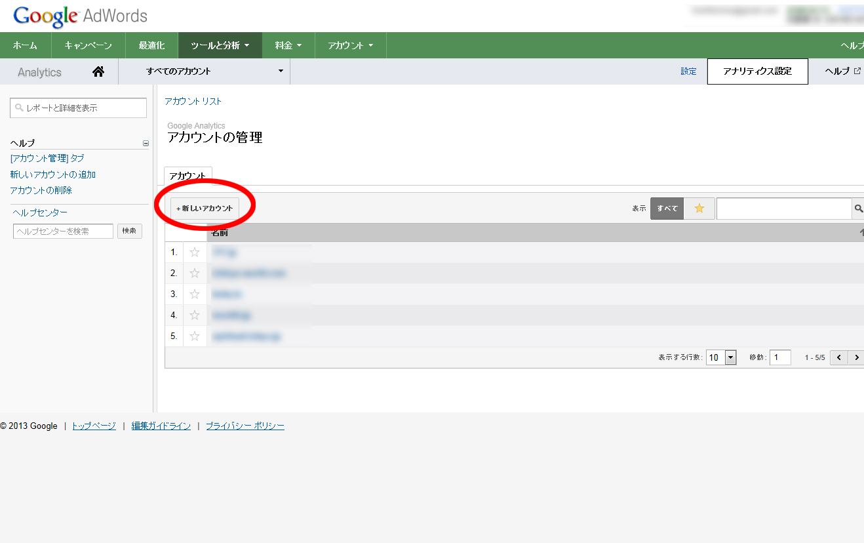This screenshot has width=864, height=543.
Task: Focus the account filter search field
Action: [784, 209]
